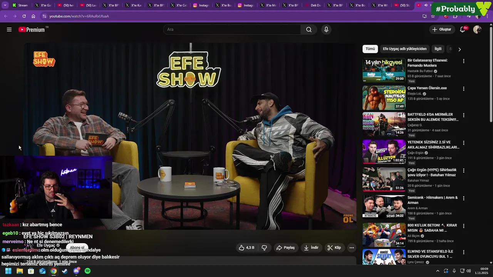Bookmark this page with the star icon
This screenshot has height=277, width=493.
(x=433, y=16)
